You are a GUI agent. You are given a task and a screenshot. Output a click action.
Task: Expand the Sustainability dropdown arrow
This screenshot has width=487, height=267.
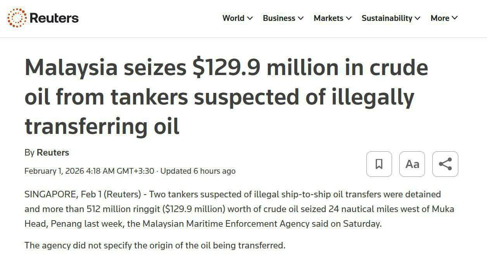418,18
